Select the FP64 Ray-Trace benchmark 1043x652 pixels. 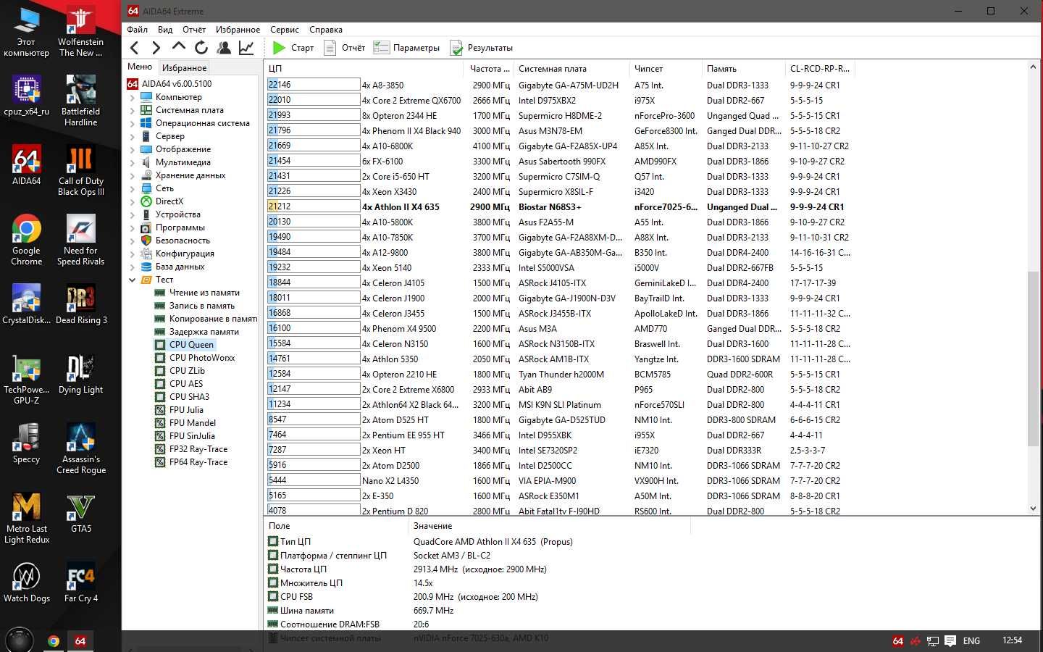point(198,462)
